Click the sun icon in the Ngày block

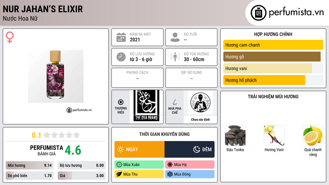pos(120,149)
